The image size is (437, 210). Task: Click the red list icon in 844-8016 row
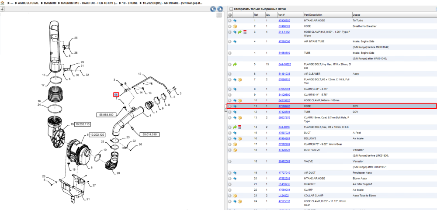[239, 127]
